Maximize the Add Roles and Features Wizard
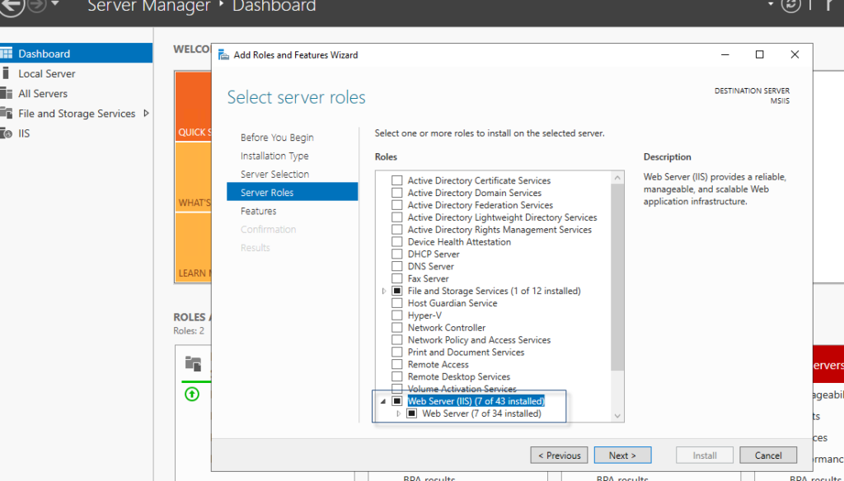 click(x=759, y=54)
